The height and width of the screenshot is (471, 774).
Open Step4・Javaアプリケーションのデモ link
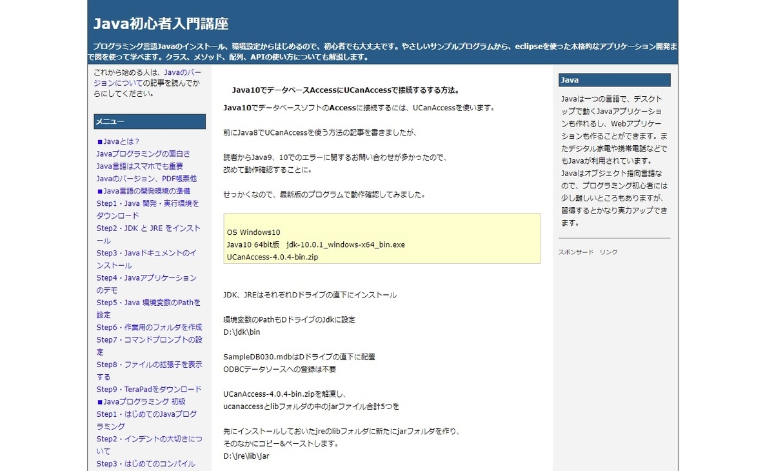(x=146, y=284)
